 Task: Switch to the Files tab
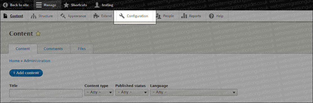(x=82, y=49)
